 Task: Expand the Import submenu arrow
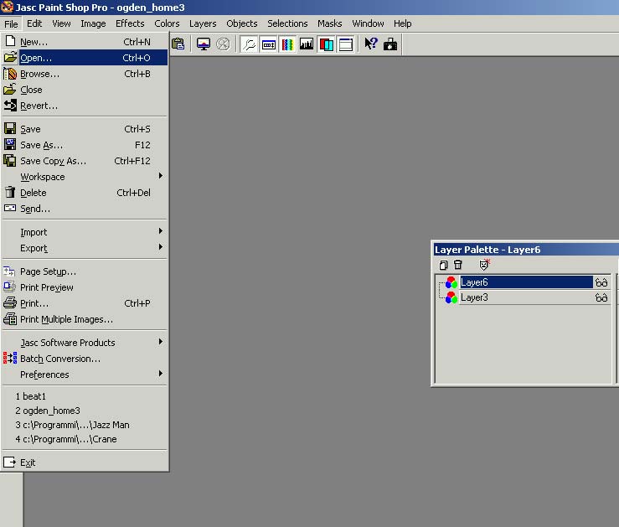click(x=160, y=231)
